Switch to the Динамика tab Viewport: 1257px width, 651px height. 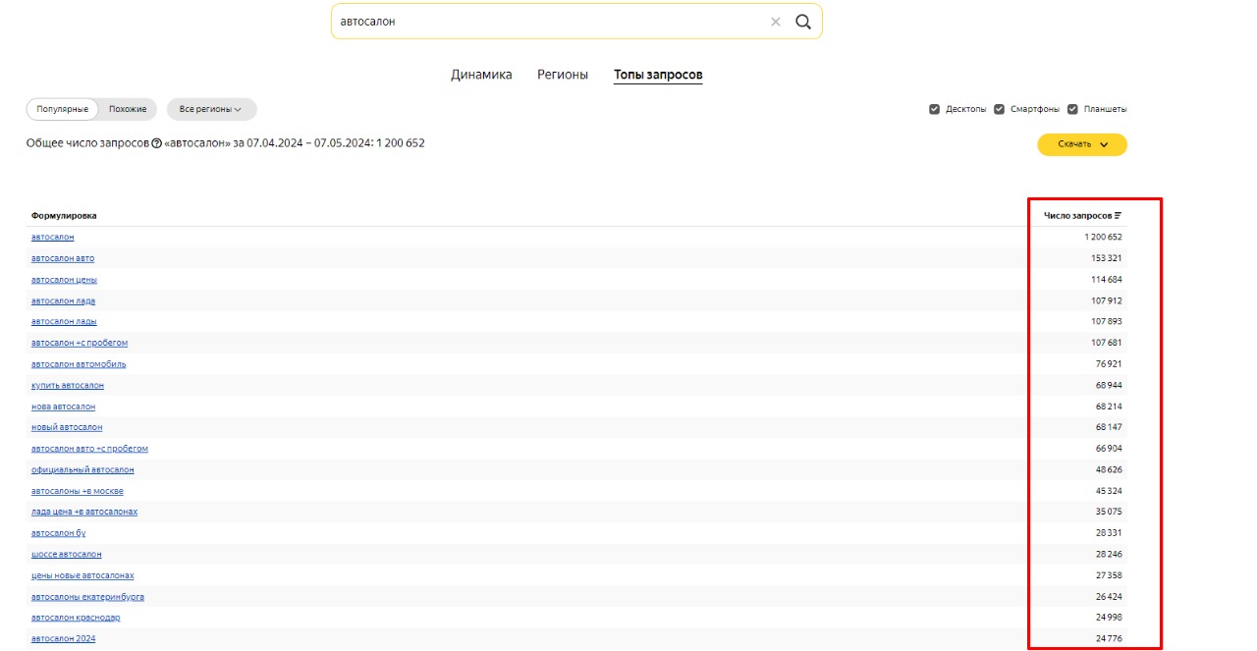point(481,75)
